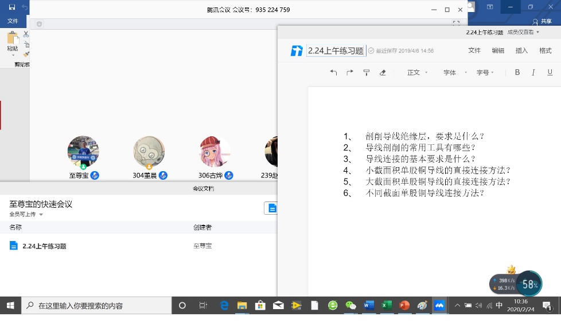Click the fullscreen icon in meeting window
561x324 pixels.
456,24
